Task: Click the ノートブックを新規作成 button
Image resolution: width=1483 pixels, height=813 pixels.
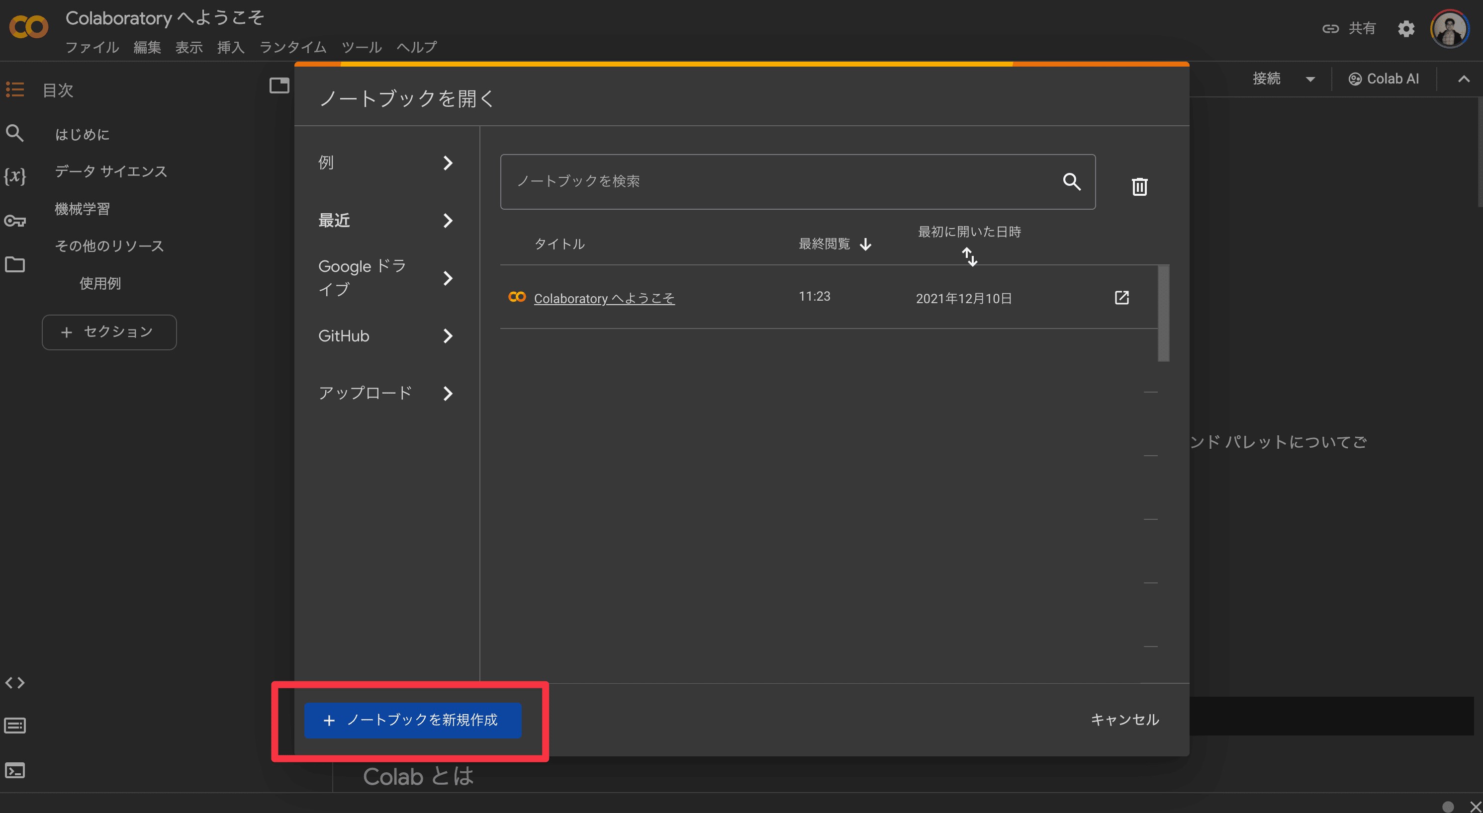Action: [413, 720]
